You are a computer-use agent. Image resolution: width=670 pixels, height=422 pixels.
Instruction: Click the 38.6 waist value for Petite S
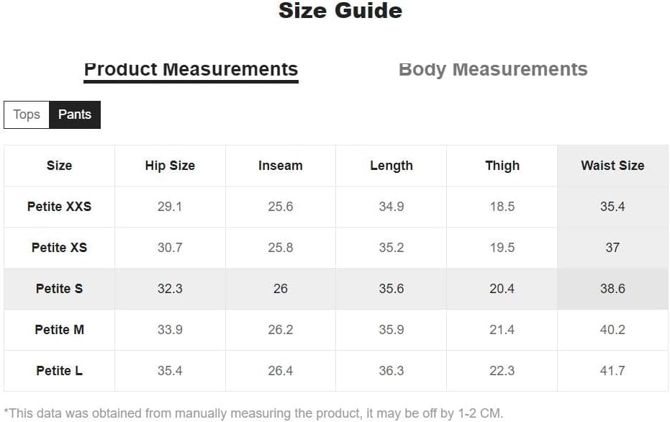(612, 289)
